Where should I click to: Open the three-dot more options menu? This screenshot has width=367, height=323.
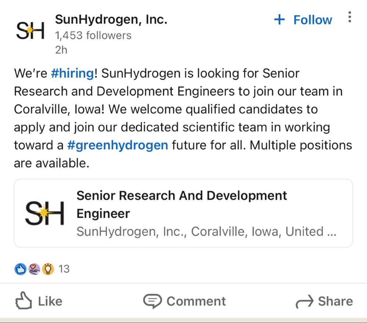click(349, 17)
